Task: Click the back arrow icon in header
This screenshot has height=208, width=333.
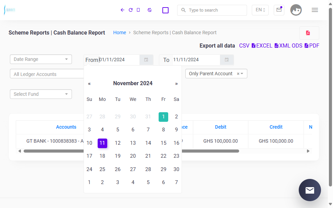Action: (122, 10)
